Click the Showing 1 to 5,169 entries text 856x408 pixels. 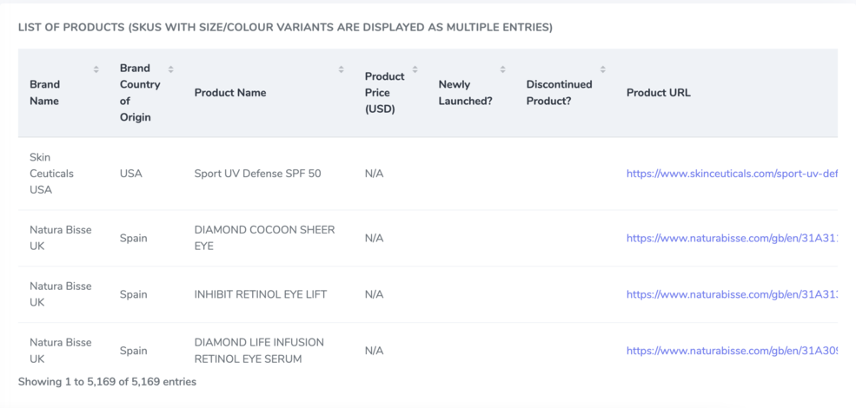pyautogui.click(x=107, y=381)
